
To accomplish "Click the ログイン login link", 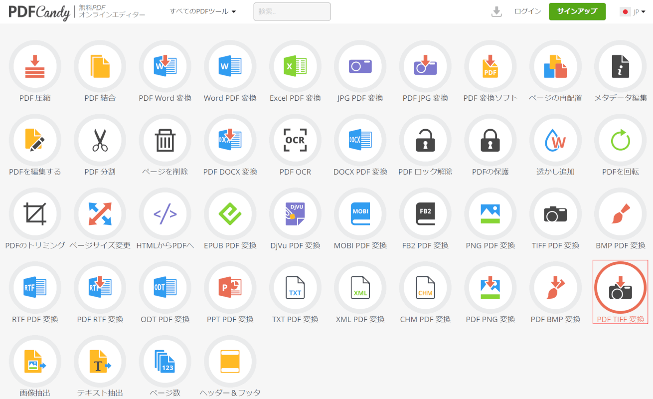I will pos(527,11).
